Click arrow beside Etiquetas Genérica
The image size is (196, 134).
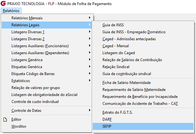pyautogui.click(x=90, y=67)
